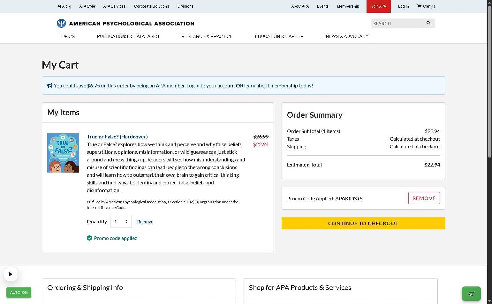Click the green floating cart icon button
This screenshot has height=304, width=492.
point(471,294)
